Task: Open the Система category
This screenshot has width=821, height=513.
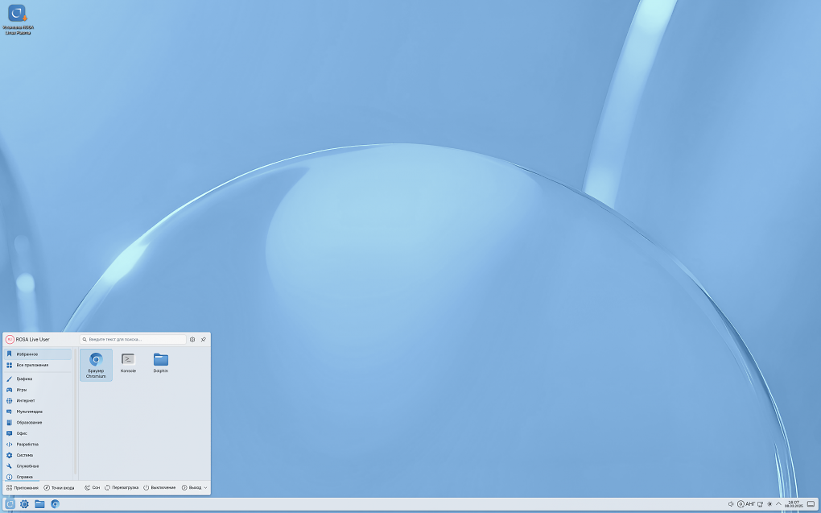Action: [x=38, y=455]
